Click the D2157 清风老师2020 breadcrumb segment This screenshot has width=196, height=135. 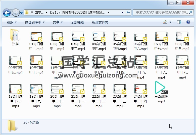[x=77, y=12]
